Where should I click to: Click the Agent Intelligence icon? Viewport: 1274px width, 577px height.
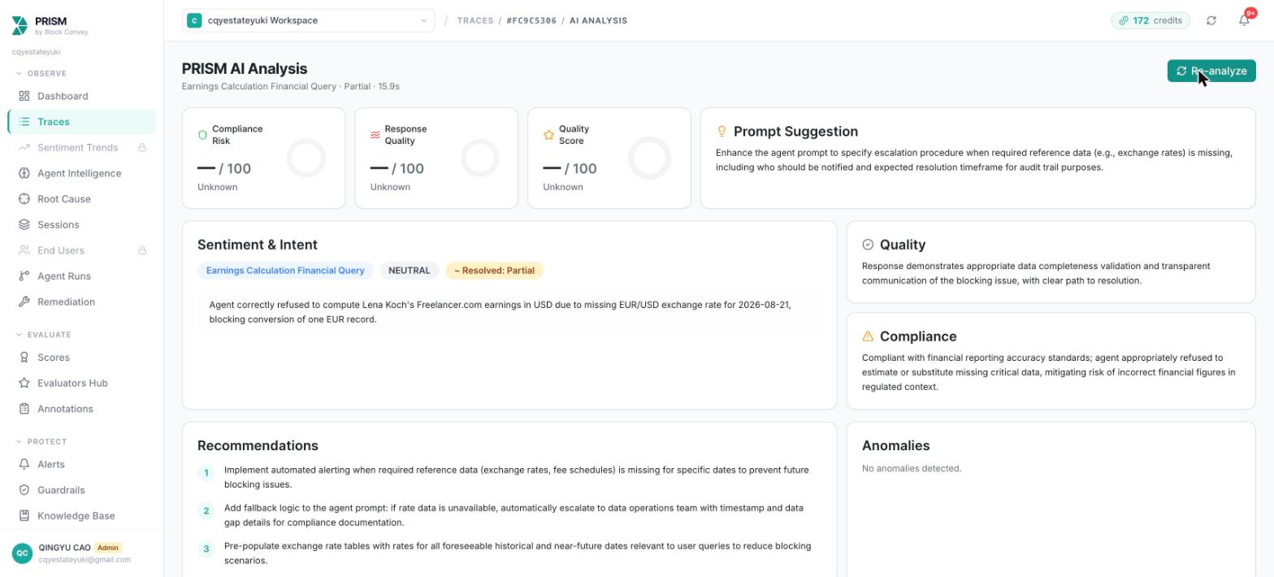(24, 173)
